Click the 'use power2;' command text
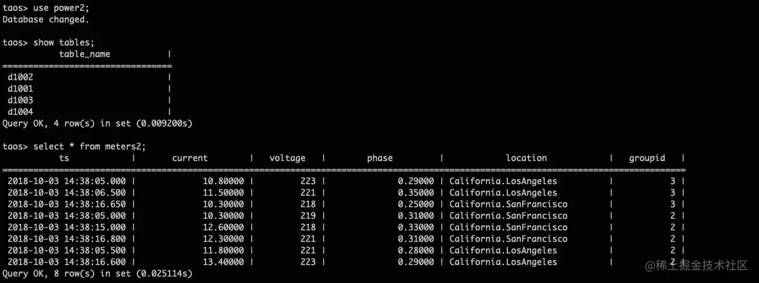The image size is (759, 283). [61, 8]
